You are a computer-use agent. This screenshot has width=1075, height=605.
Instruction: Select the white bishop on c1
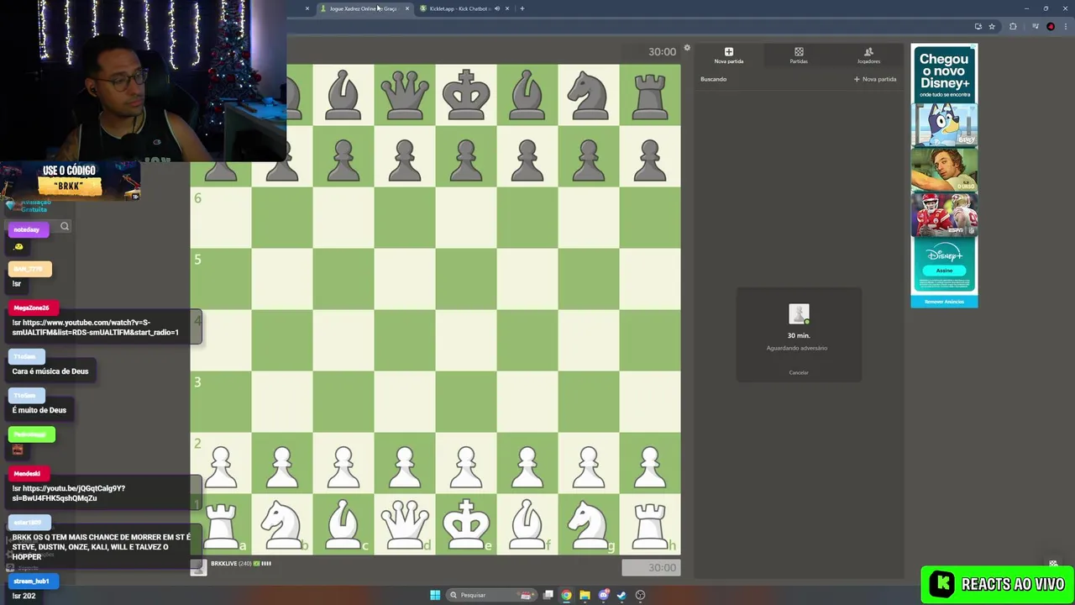pos(343,523)
